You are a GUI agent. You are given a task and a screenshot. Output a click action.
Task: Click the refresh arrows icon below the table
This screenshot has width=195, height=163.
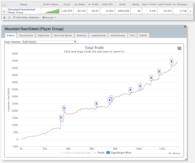pyautogui.click(x=9, y=18)
